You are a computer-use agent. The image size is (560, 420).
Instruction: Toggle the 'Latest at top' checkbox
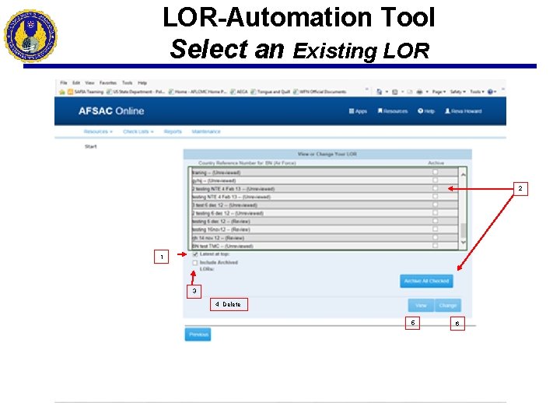click(195, 254)
